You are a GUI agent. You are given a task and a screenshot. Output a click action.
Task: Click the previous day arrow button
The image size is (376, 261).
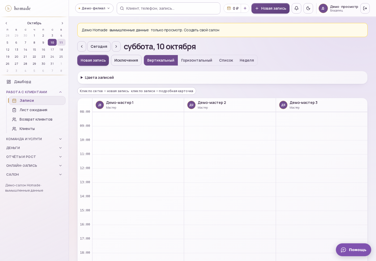82,46
